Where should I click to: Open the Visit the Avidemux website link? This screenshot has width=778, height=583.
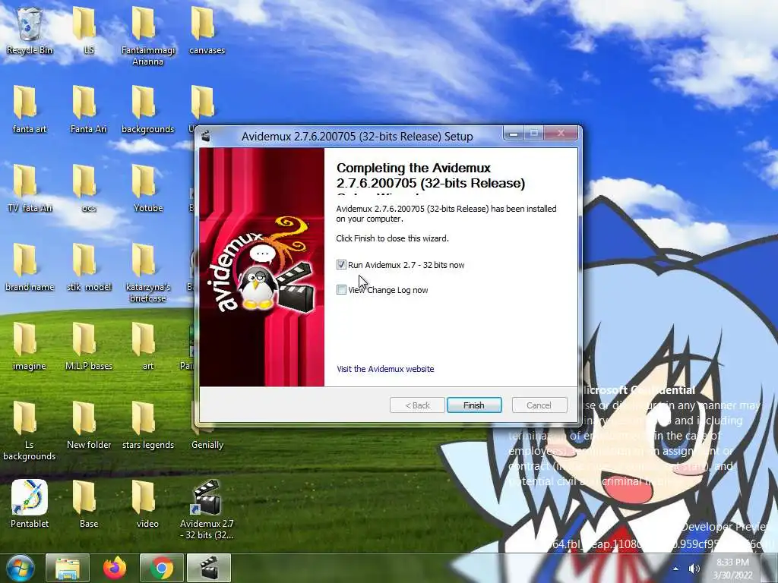[385, 369]
